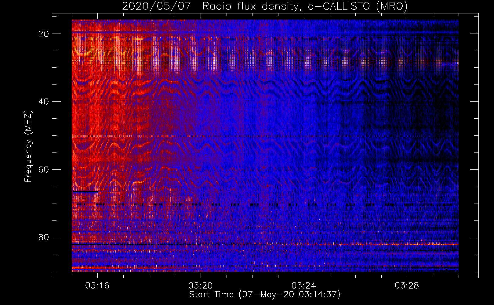The height and width of the screenshot is (305, 494).
Task: Click the "Frequency (MHZ)" axis label
Action: click(x=28, y=146)
